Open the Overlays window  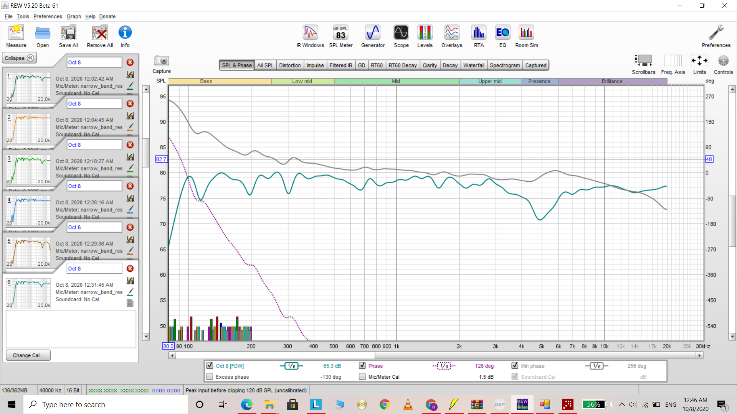coord(452,36)
